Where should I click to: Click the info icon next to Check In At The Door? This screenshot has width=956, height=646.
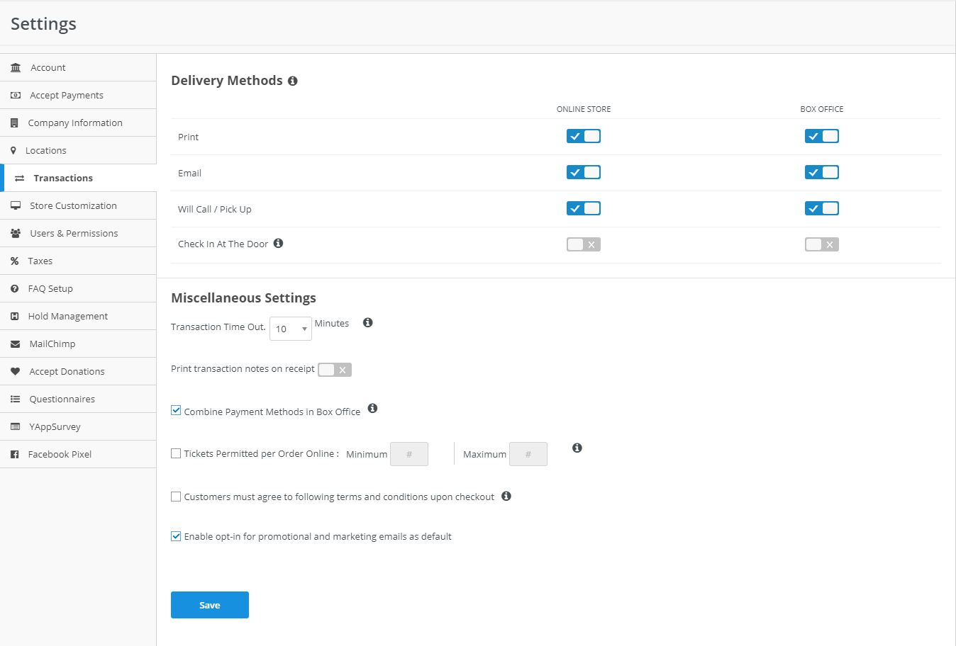tap(278, 243)
